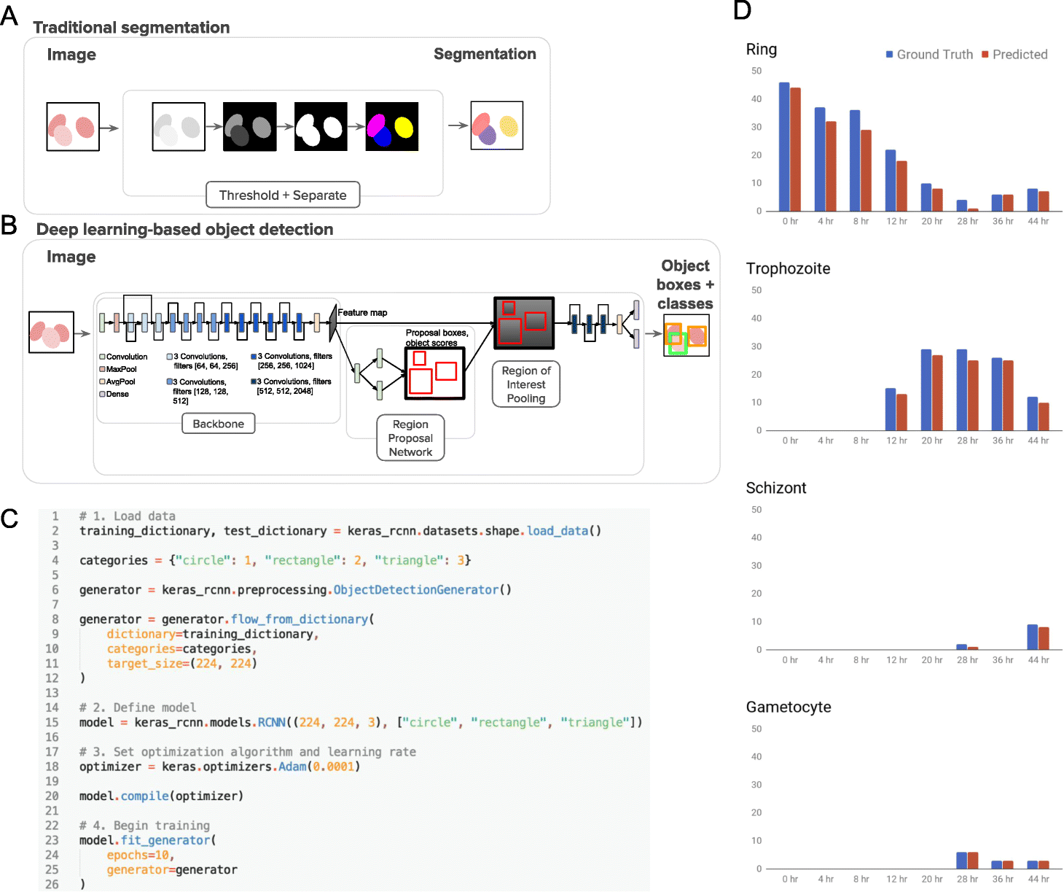This screenshot has height=892, width=1064.
Task: Click 'flow_from_dictionary' on code line 8
Action: coord(300,619)
